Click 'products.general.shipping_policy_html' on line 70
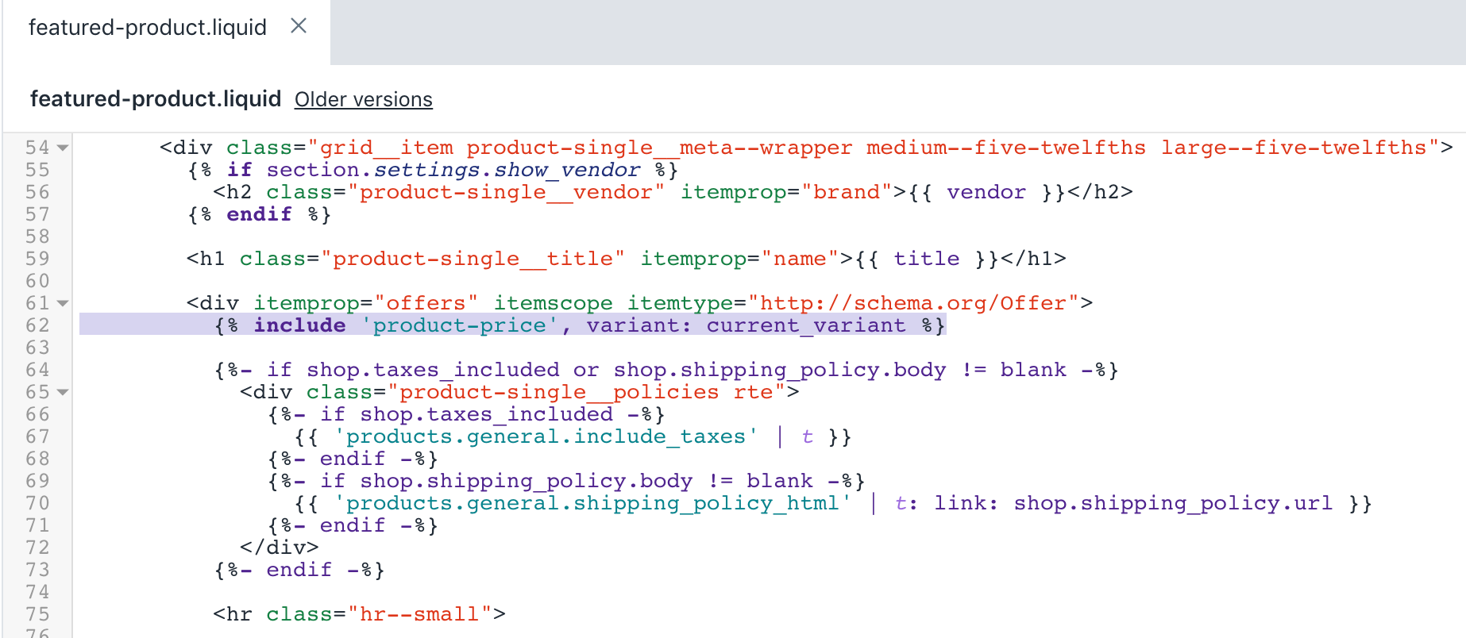1466x638 pixels. pyautogui.click(x=592, y=503)
